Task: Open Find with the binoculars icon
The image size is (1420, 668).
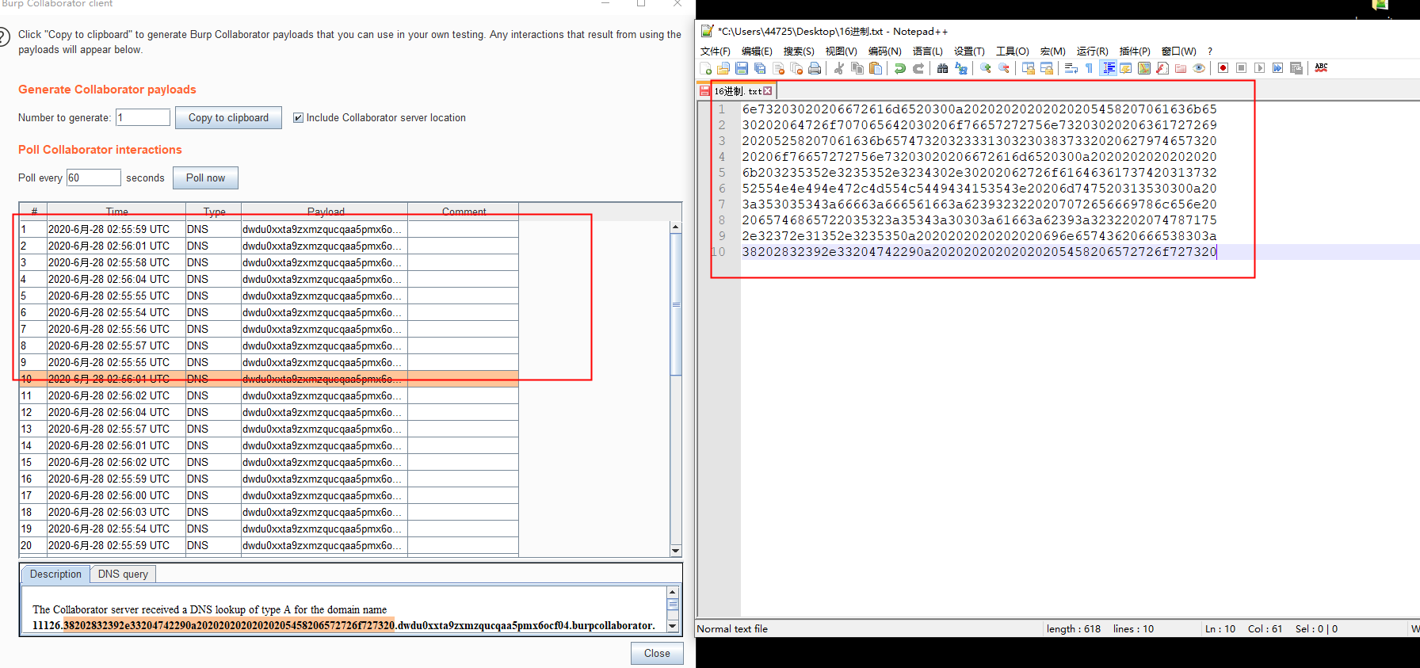Action: [x=943, y=68]
